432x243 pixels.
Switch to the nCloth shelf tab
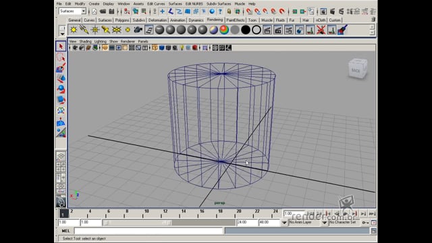(321, 20)
